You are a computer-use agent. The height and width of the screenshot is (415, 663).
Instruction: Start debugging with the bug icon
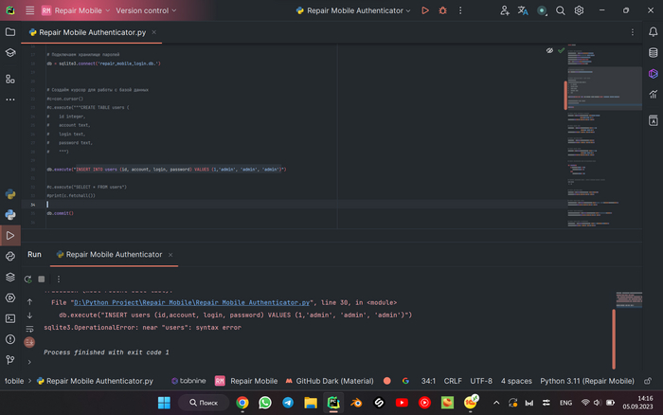pyautogui.click(x=441, y=10)
